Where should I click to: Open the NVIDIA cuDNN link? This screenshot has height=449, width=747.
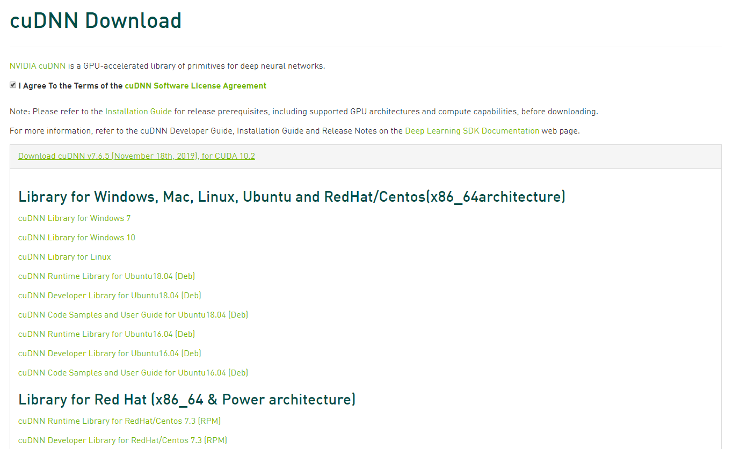38,66
